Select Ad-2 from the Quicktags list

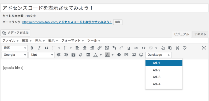point(164,70)
